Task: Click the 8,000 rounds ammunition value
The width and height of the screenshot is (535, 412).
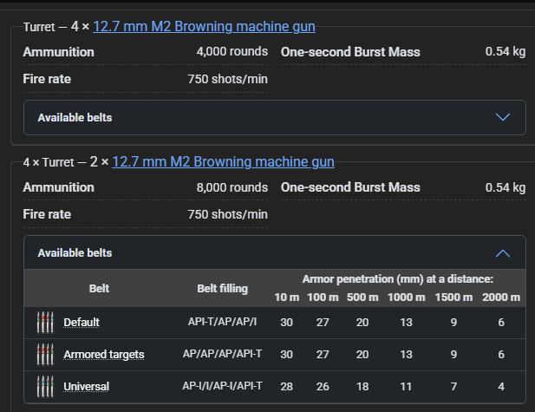Action: tap(232, 187)
